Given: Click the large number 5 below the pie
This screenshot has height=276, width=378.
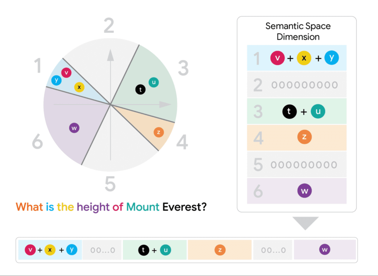Looking at the screenshot, I should tap(110, 184).
